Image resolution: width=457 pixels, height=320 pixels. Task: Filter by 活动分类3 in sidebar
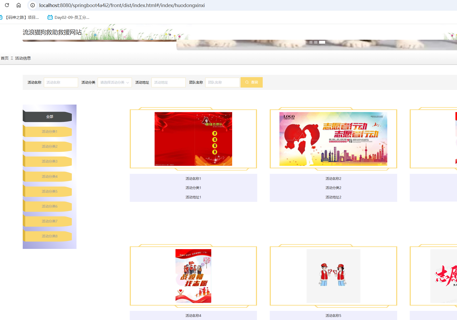[47, 161]
